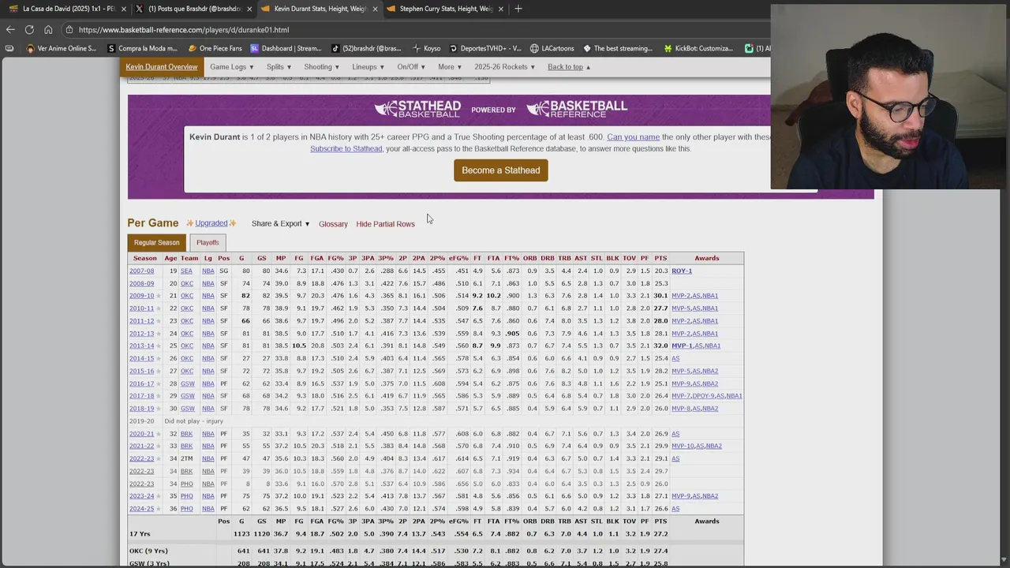Open the Dashboard Stream bookmark

click(x=286, y=48)
